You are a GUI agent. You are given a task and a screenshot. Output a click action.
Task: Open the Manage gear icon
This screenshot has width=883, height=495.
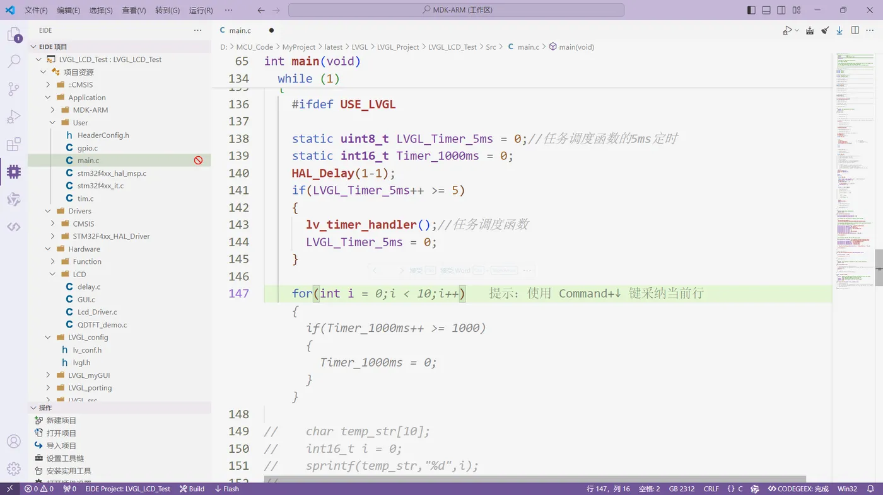tap(14, 469)
